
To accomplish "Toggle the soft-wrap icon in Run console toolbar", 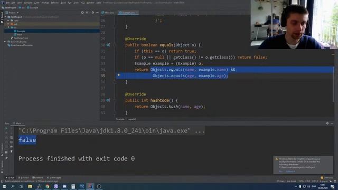I will [12, 137].
